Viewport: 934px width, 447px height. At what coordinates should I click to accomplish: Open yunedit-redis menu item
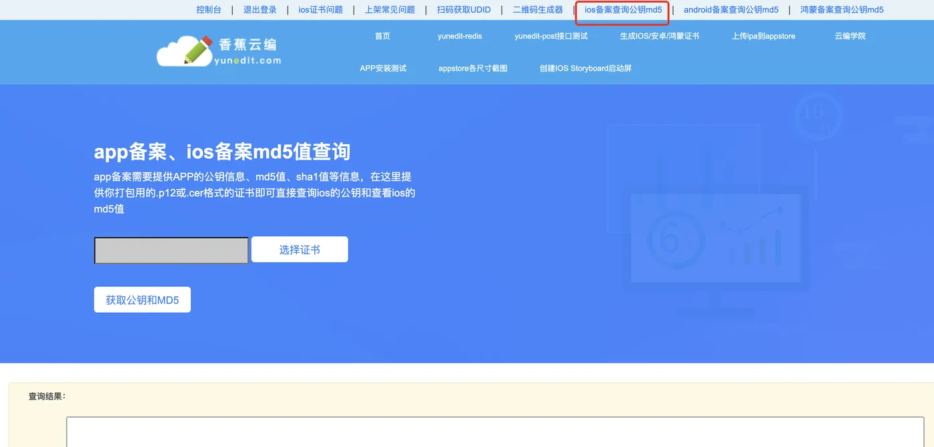pos(460,36)
